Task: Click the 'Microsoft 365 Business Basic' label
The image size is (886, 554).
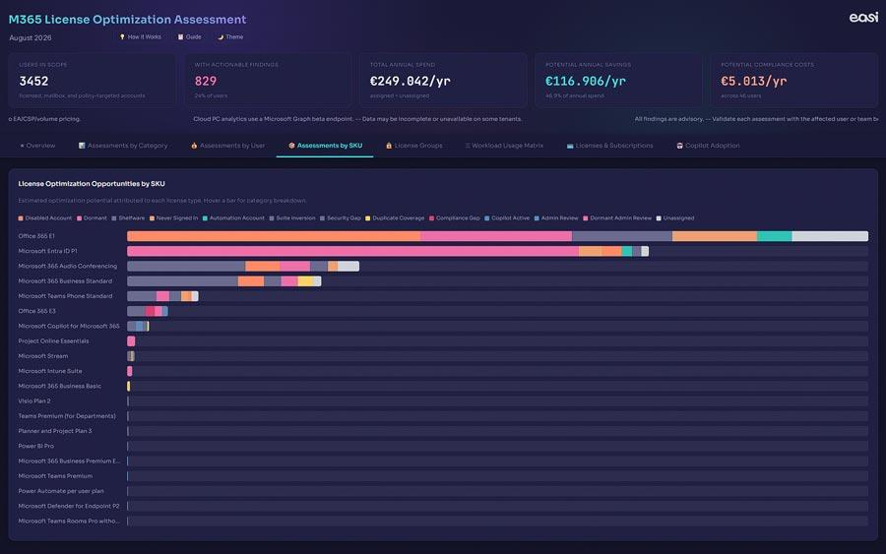Action: click(x=60, y=387)
